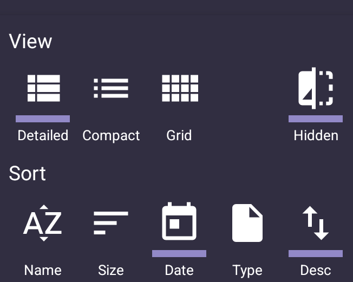Click the Hidden label
Viewport: 353px width, 282px height.
(316, 135)
